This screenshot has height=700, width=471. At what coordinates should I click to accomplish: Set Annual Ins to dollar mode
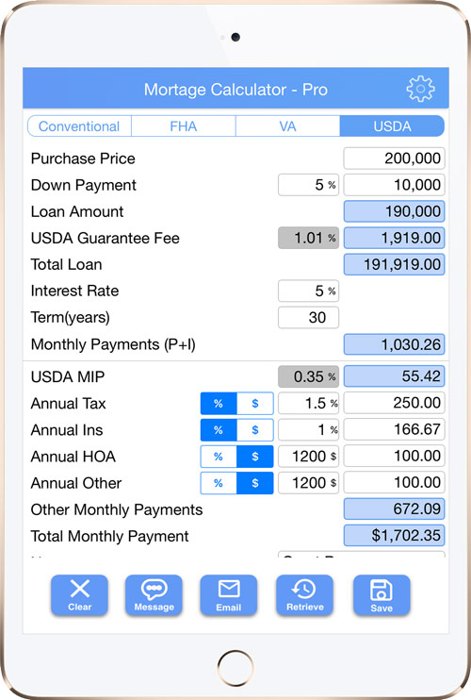click(255, 430)
